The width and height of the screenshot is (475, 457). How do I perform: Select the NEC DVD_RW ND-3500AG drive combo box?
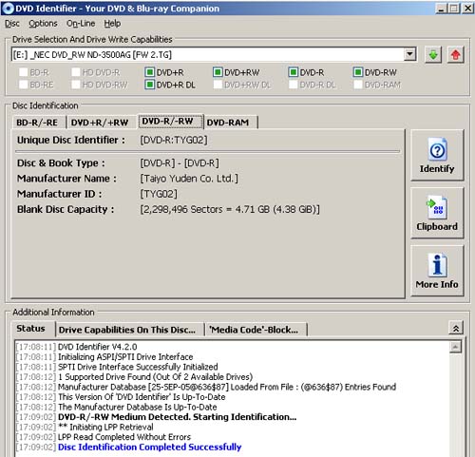pos(214,54)
